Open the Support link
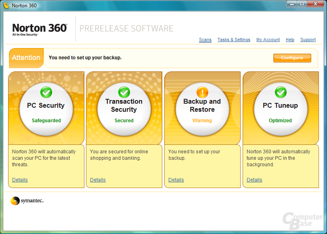The width and height of the screenshot is (327, 234). (308, 40)
